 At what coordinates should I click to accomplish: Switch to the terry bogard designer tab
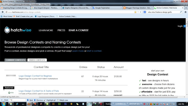[x=46, y=8]
